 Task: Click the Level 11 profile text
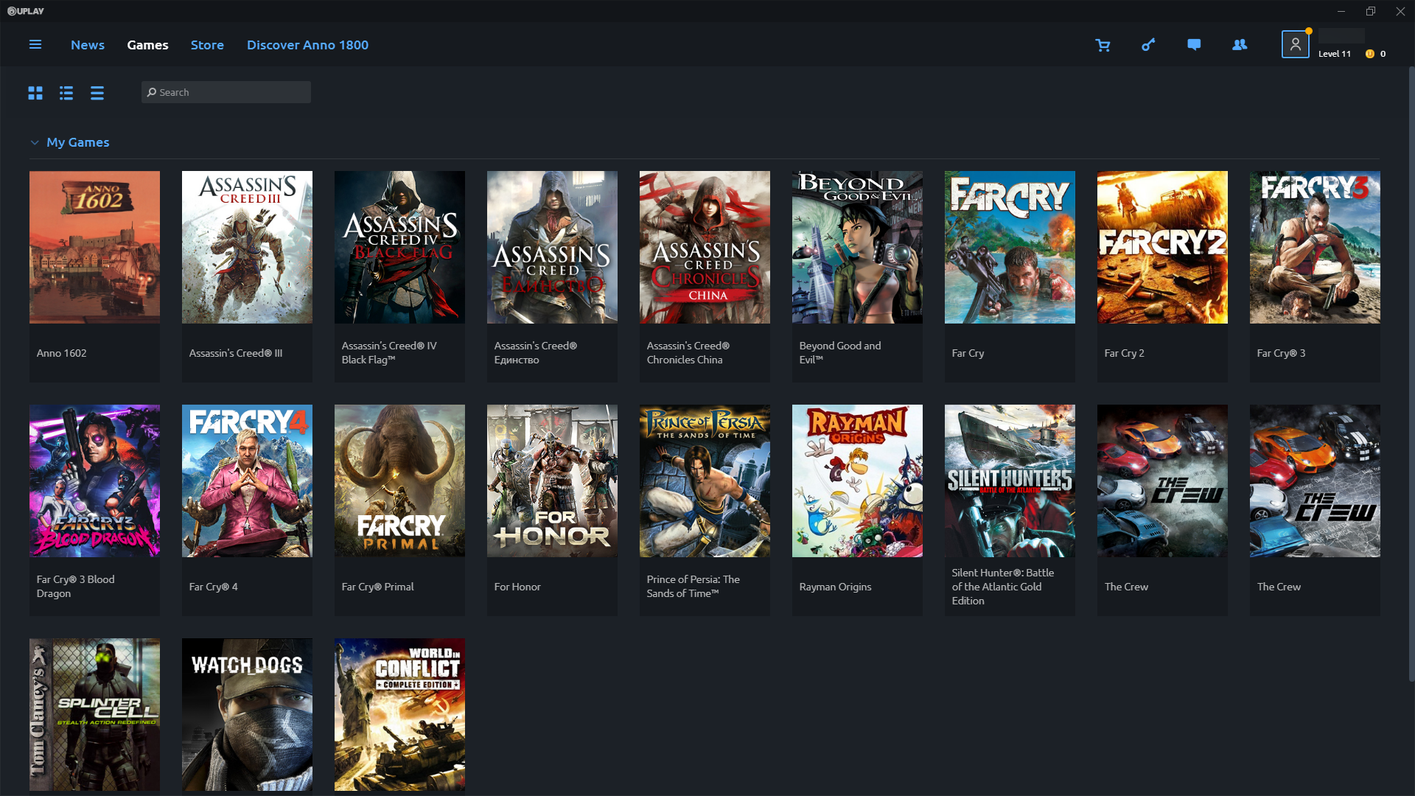coord(1335,54)
